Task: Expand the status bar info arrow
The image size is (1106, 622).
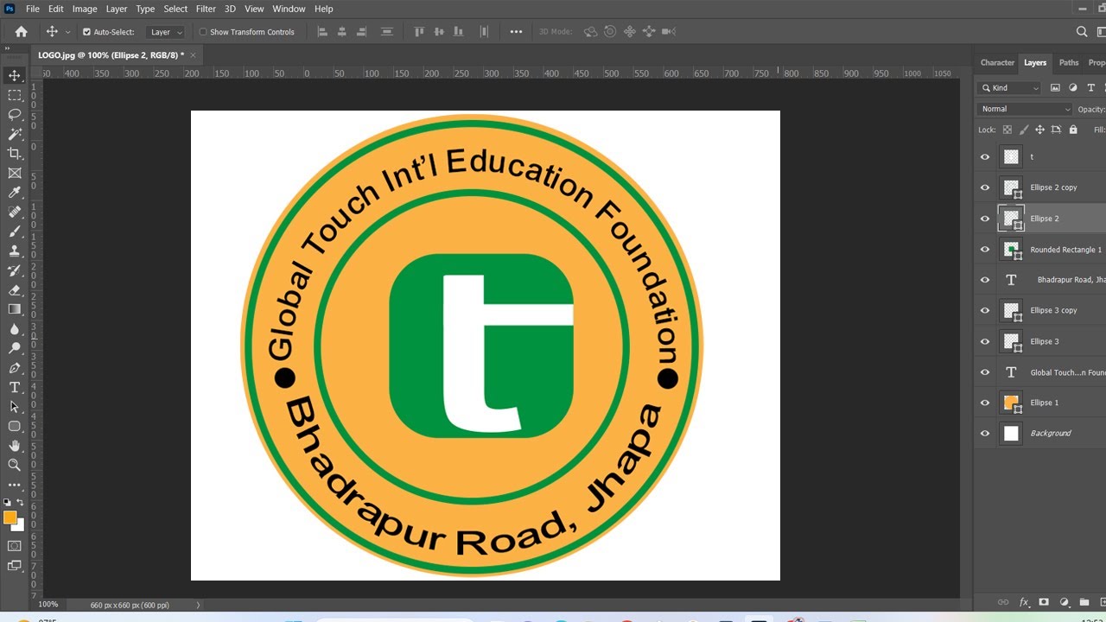Action: 198,605
